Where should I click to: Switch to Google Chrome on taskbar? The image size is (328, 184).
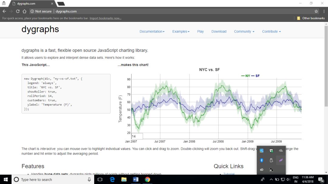point(148,179)
